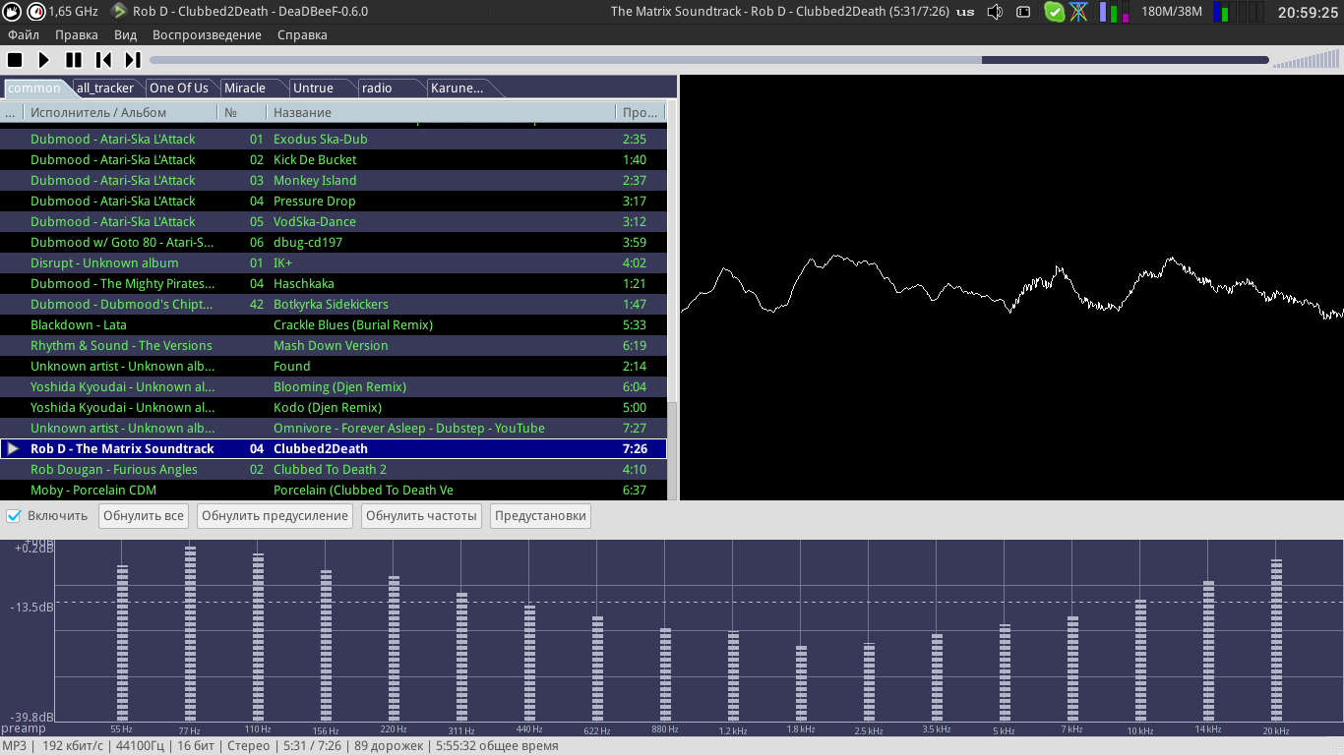Select track 'Clubbed To Death 2'
Viewport: 1344px width, 755px height.
[334, 469]
